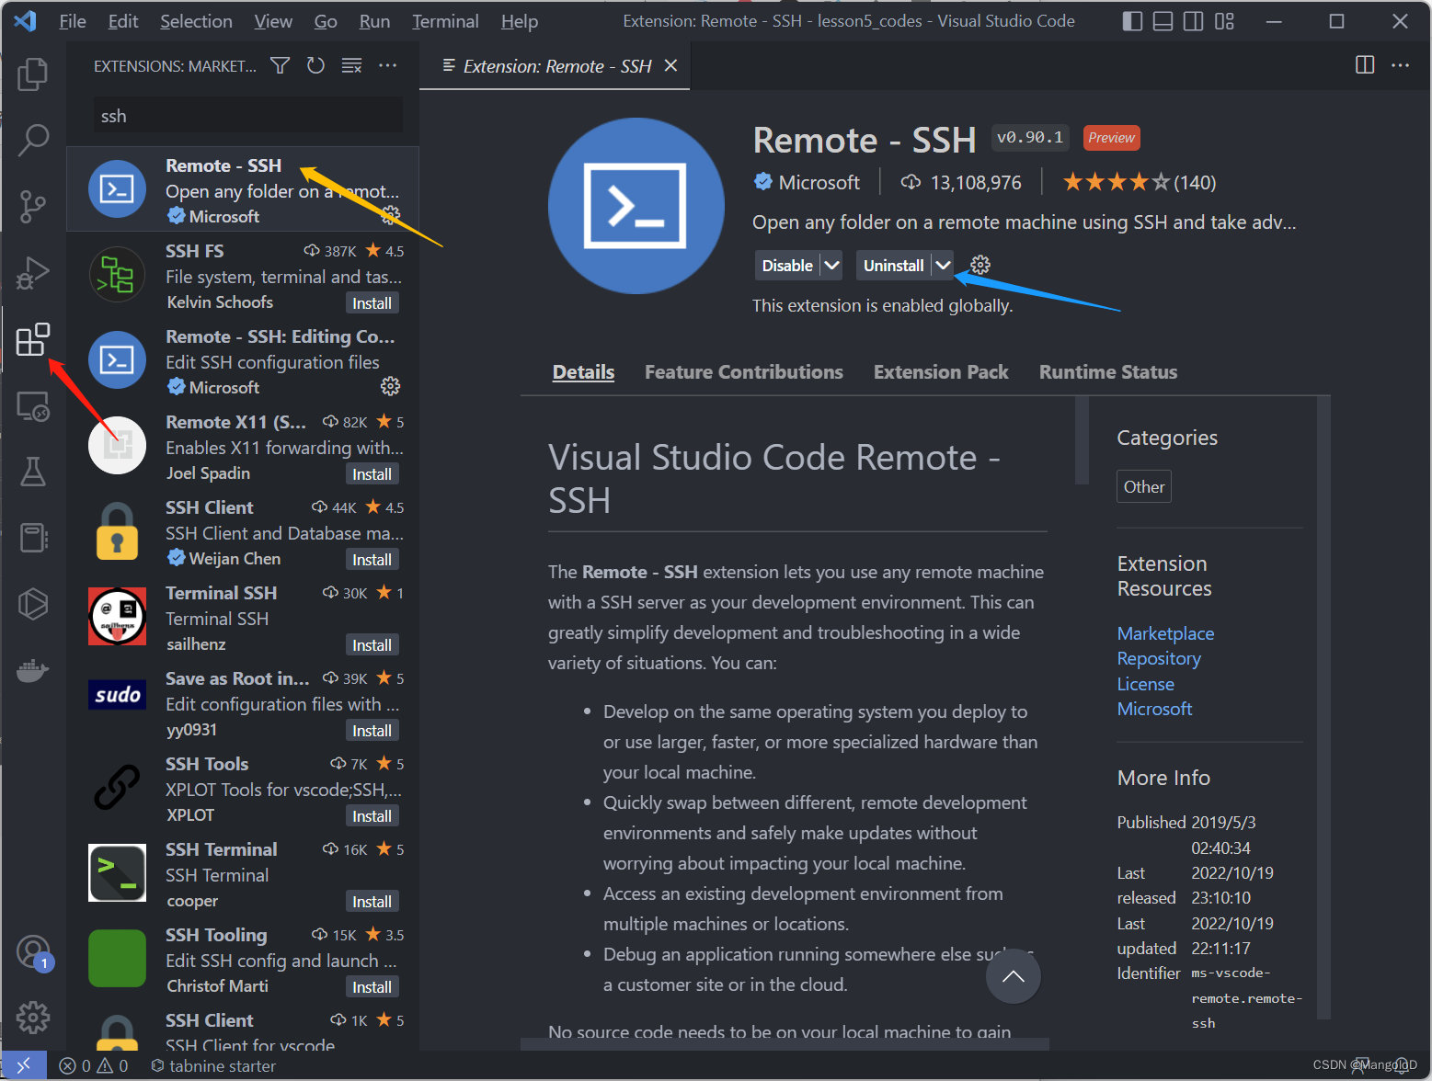Click the scroll-to-top arrow button
Image resolution: width=1432 pixels, height=1081 pixels.
pos(1014,976)
